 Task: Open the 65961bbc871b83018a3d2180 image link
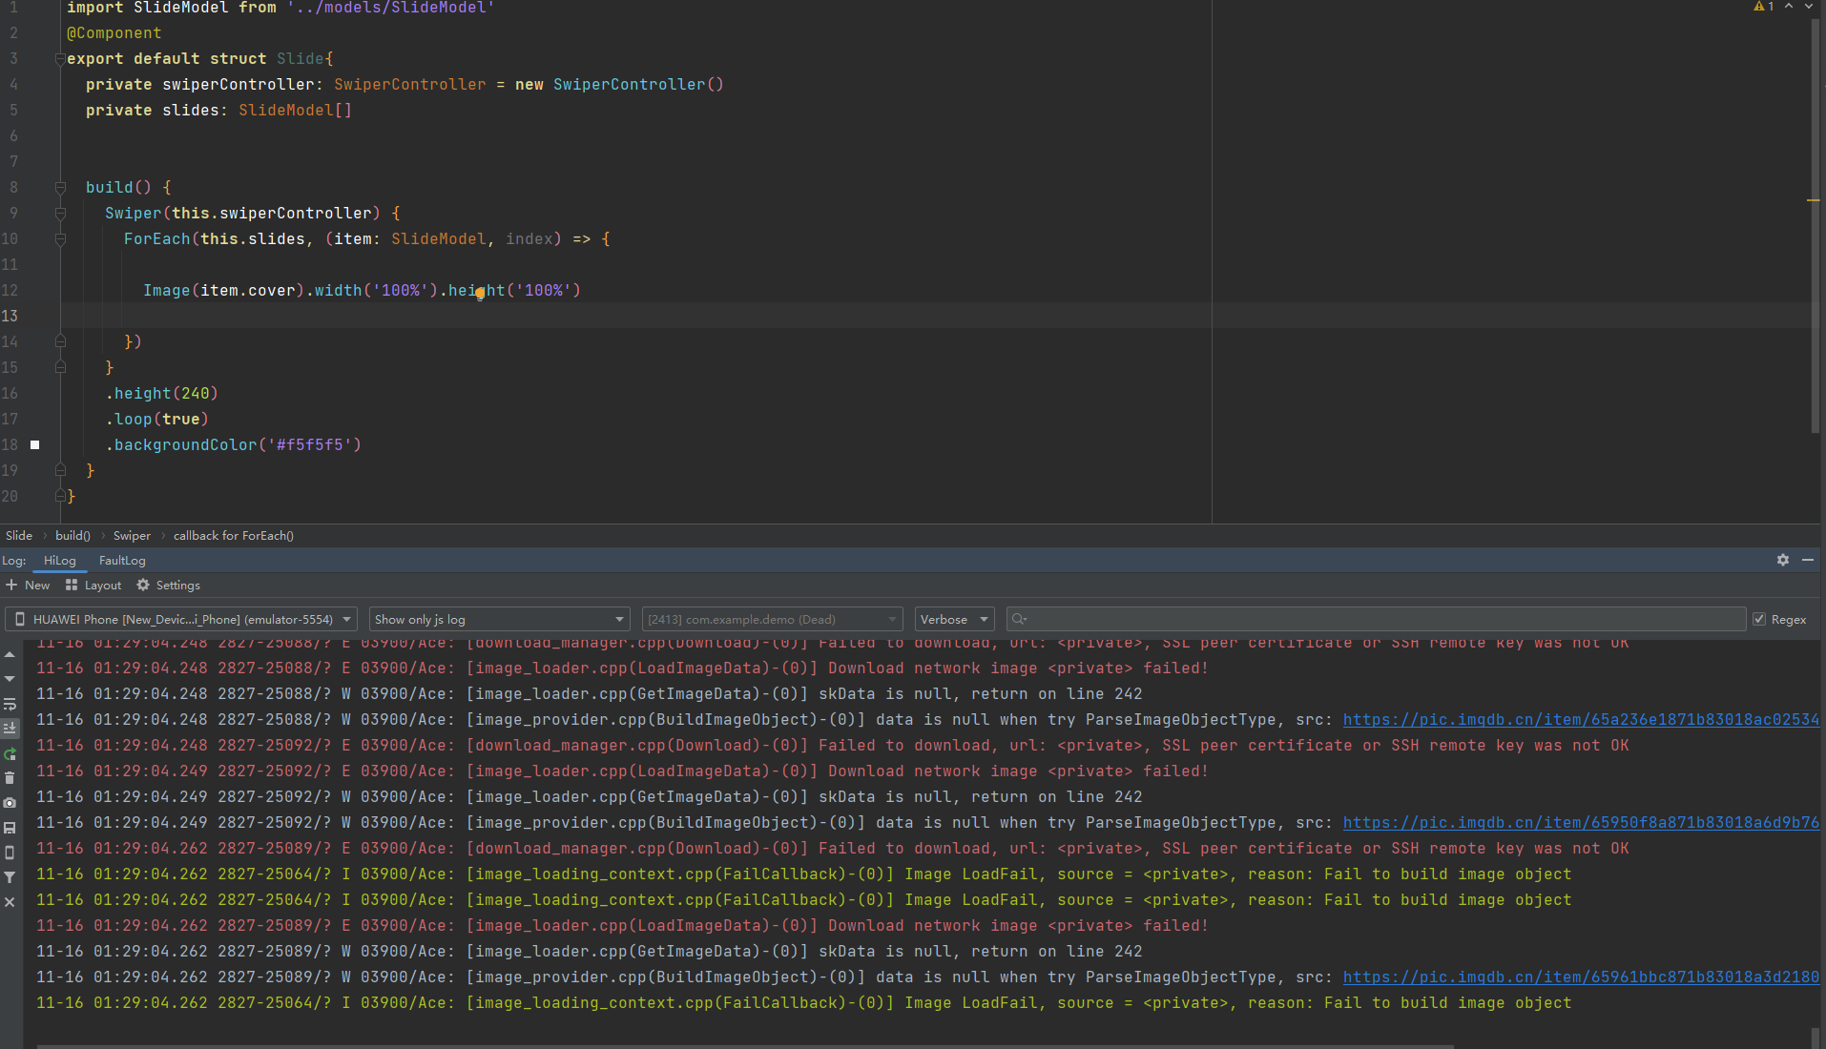[x=1581, y=977]
